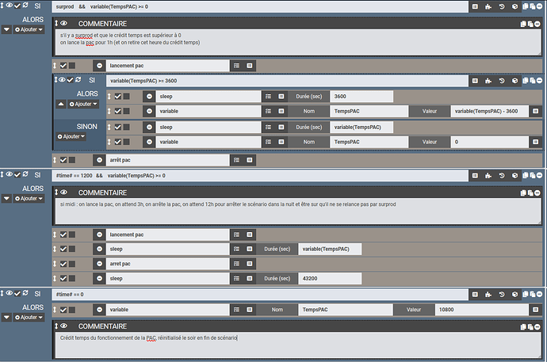Remove the 43200 sleep action

click(99, 278)
